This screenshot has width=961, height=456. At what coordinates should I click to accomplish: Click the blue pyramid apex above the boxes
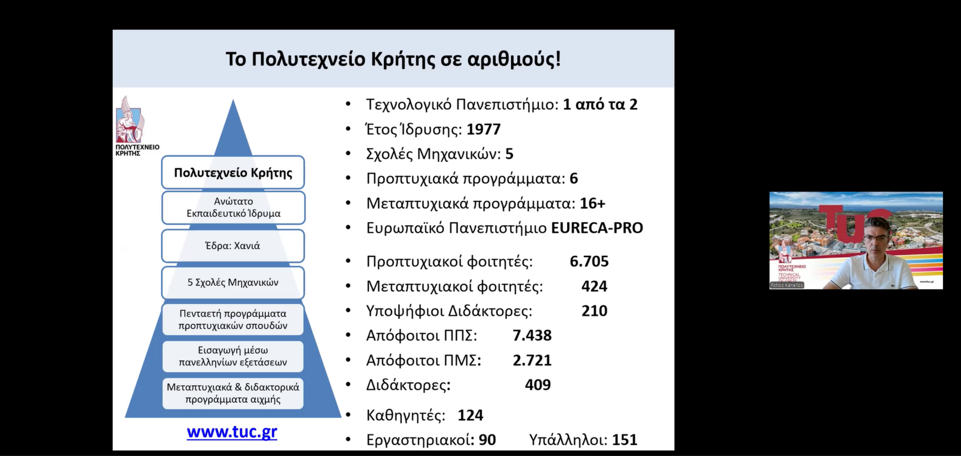(233, 128)
